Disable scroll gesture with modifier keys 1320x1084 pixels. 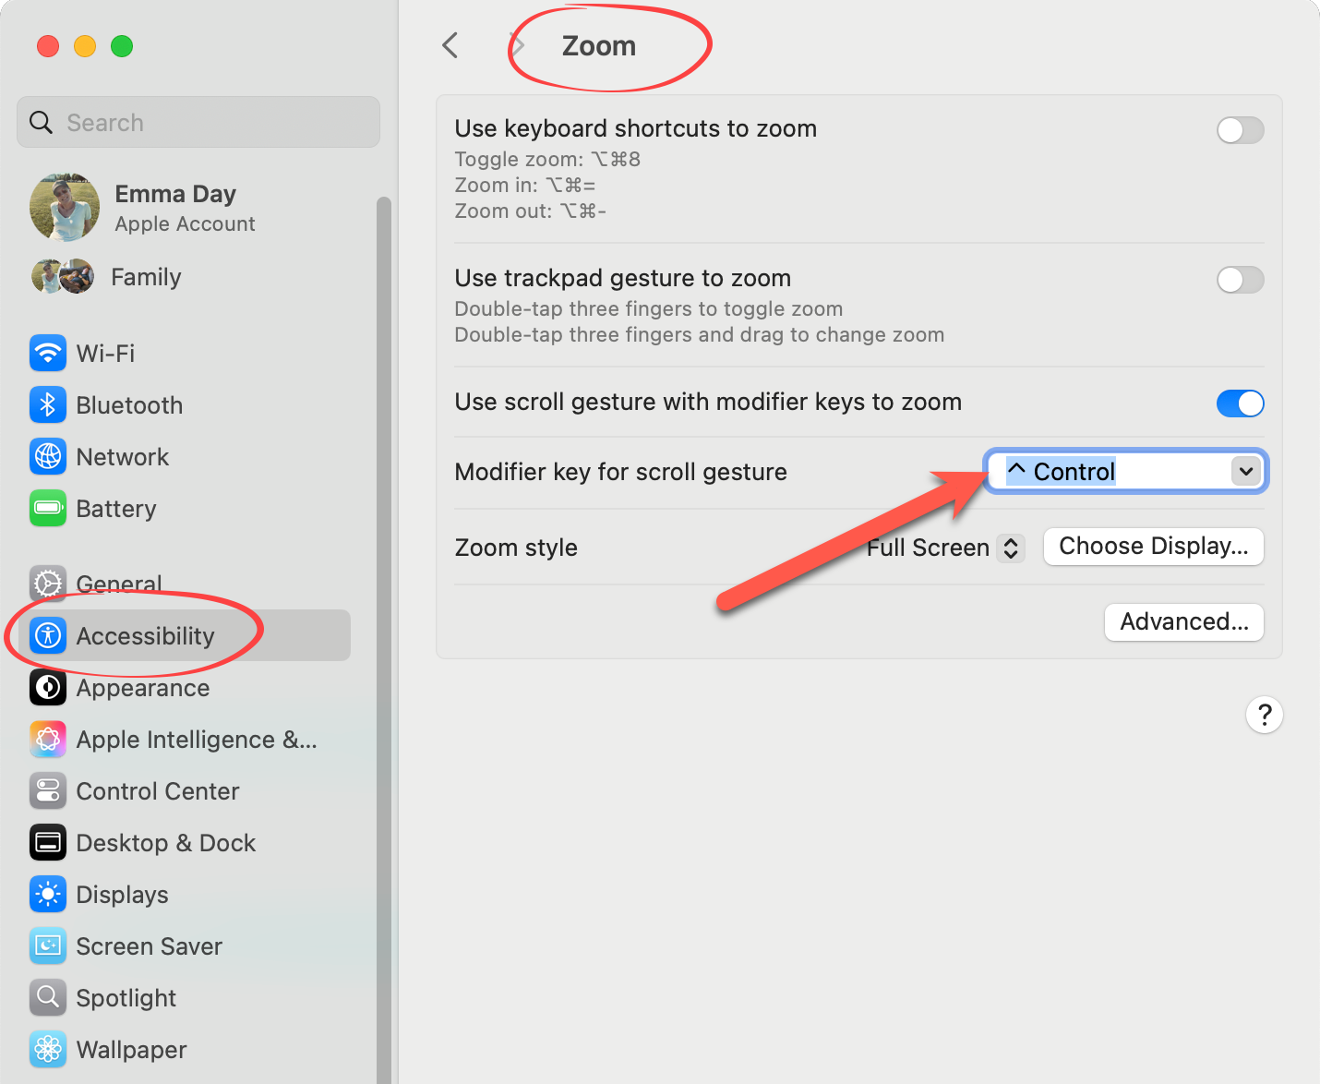1240,403
